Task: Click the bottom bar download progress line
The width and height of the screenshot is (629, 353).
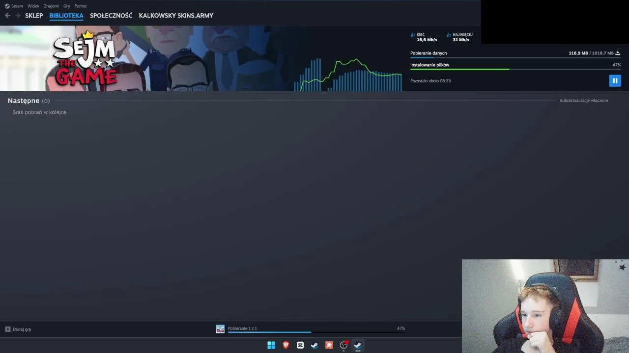Action: tap(316, 332)
